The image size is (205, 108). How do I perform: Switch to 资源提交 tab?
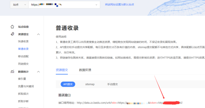(62, 70)
